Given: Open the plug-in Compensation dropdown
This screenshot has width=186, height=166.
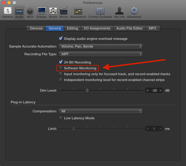Looking at the screenshot, I should point(100,111).
